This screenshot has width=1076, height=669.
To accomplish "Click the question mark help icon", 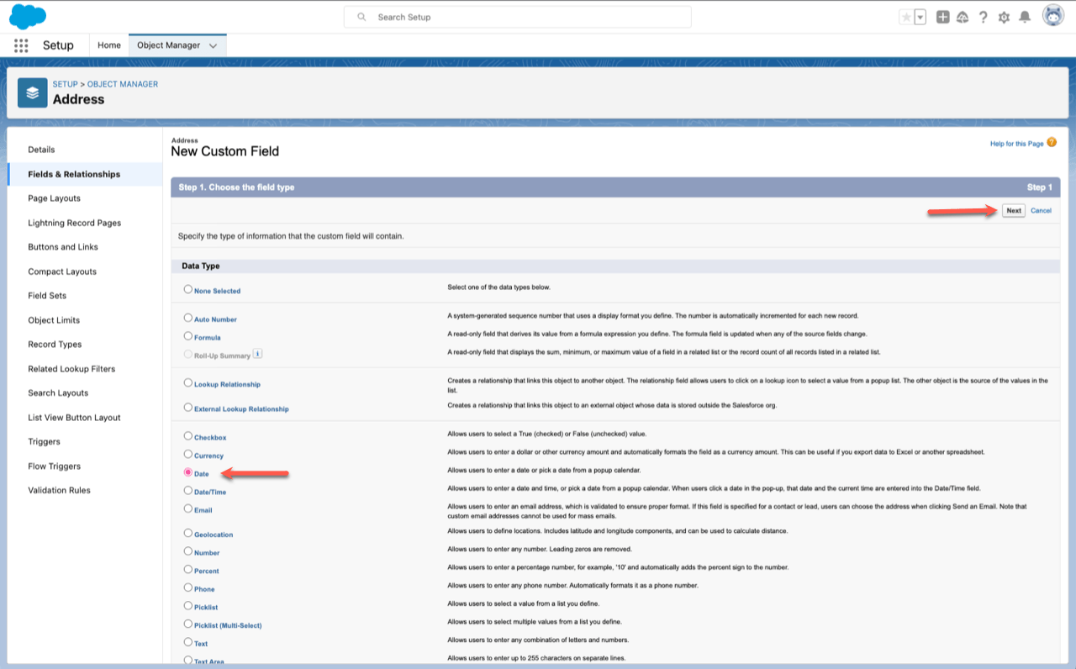I will (x=983, y=17).
